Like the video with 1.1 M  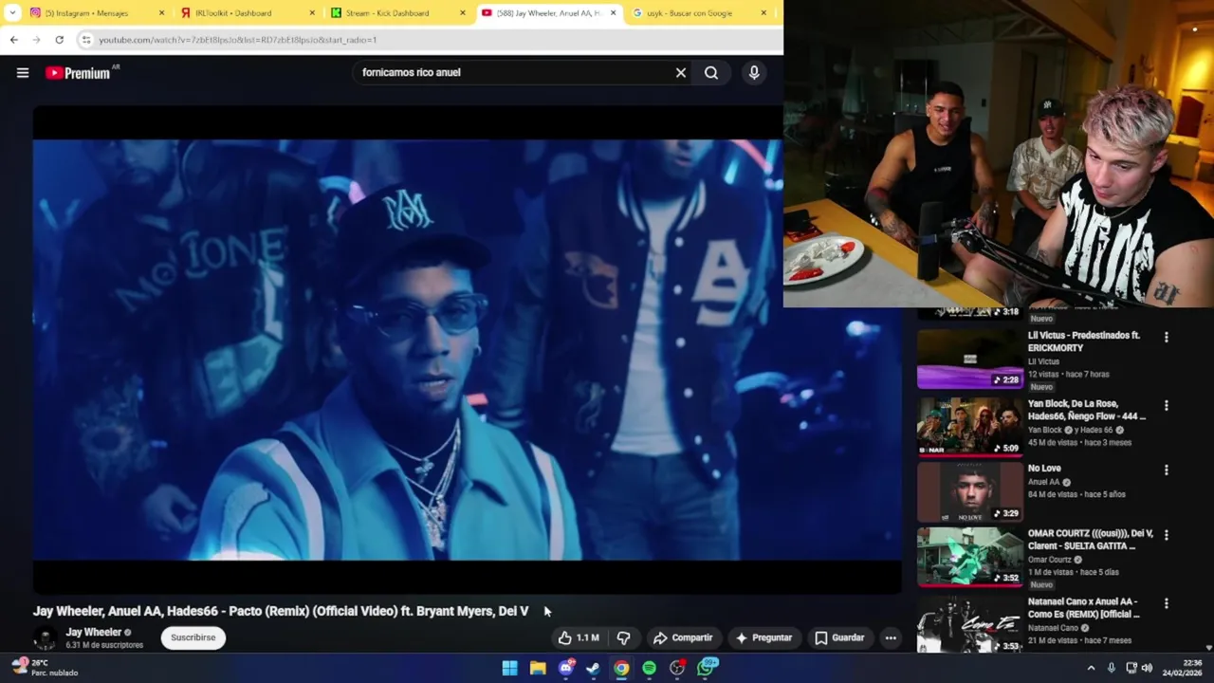[579, 637]
